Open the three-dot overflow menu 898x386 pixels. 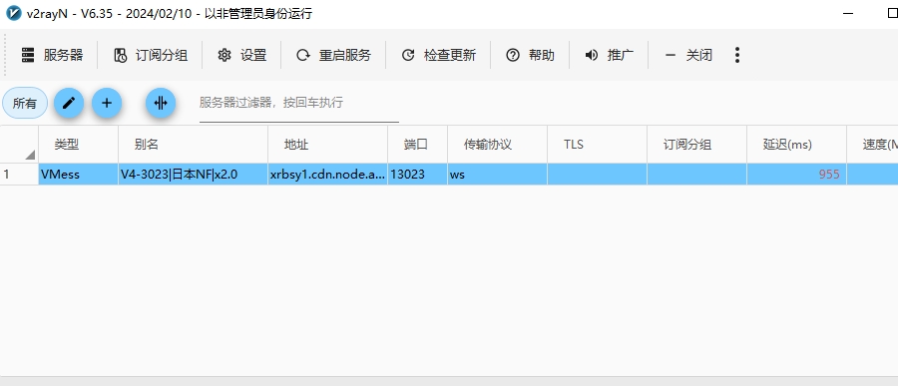[x=737, y=55]
